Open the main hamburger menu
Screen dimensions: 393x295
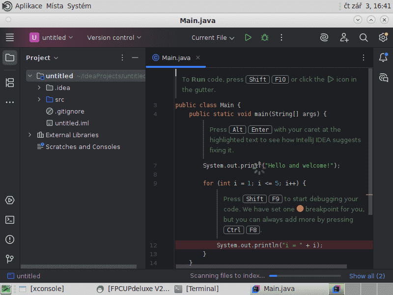point(10,38)
